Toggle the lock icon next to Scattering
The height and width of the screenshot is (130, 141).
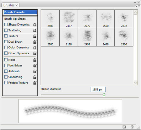tap(34, 30)
